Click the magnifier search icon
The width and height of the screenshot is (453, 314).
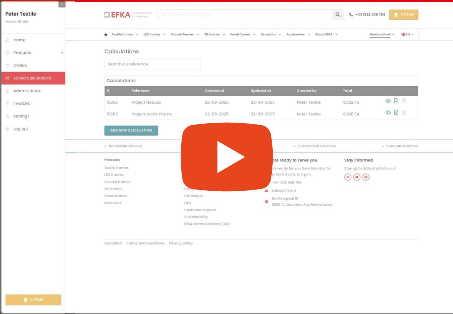click(338, 15)
